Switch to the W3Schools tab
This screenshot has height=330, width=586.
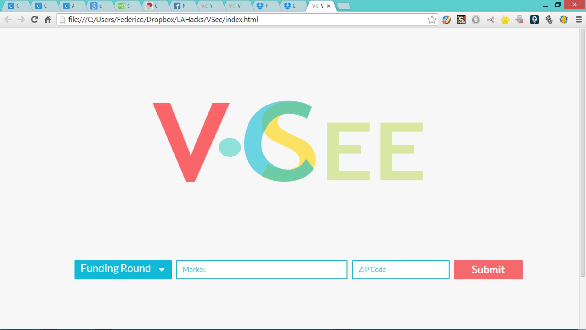125,6
